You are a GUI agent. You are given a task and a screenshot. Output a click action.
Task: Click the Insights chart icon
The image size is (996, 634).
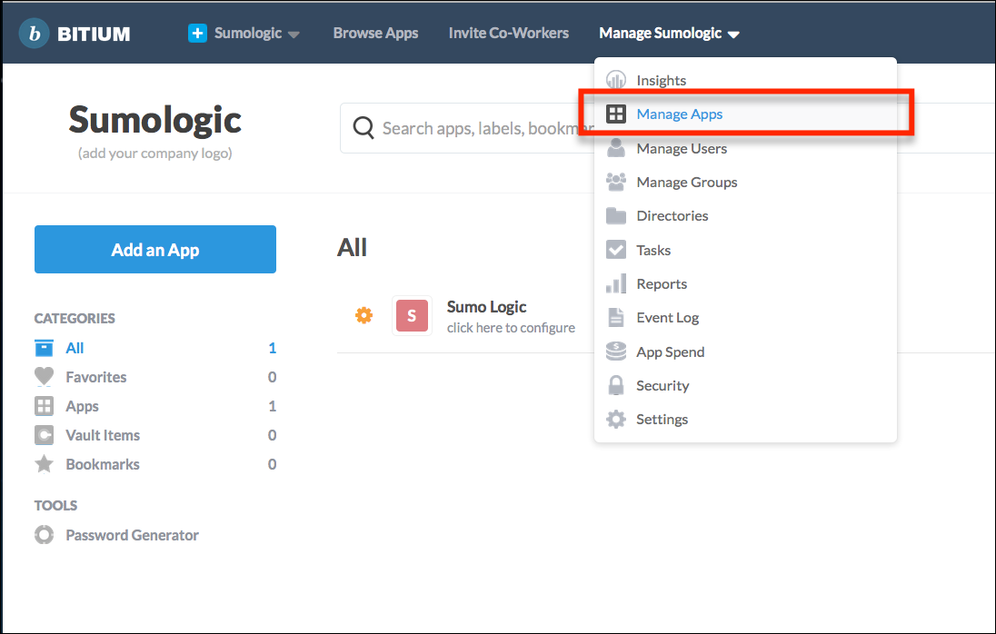pyautogui.click(x=616, y=79)
